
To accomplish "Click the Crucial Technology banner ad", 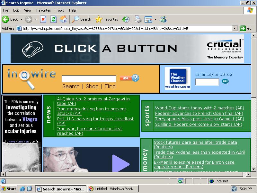I will tap(127, 49).
